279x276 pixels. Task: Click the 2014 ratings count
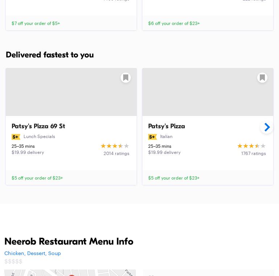click(x=116, y=154)
